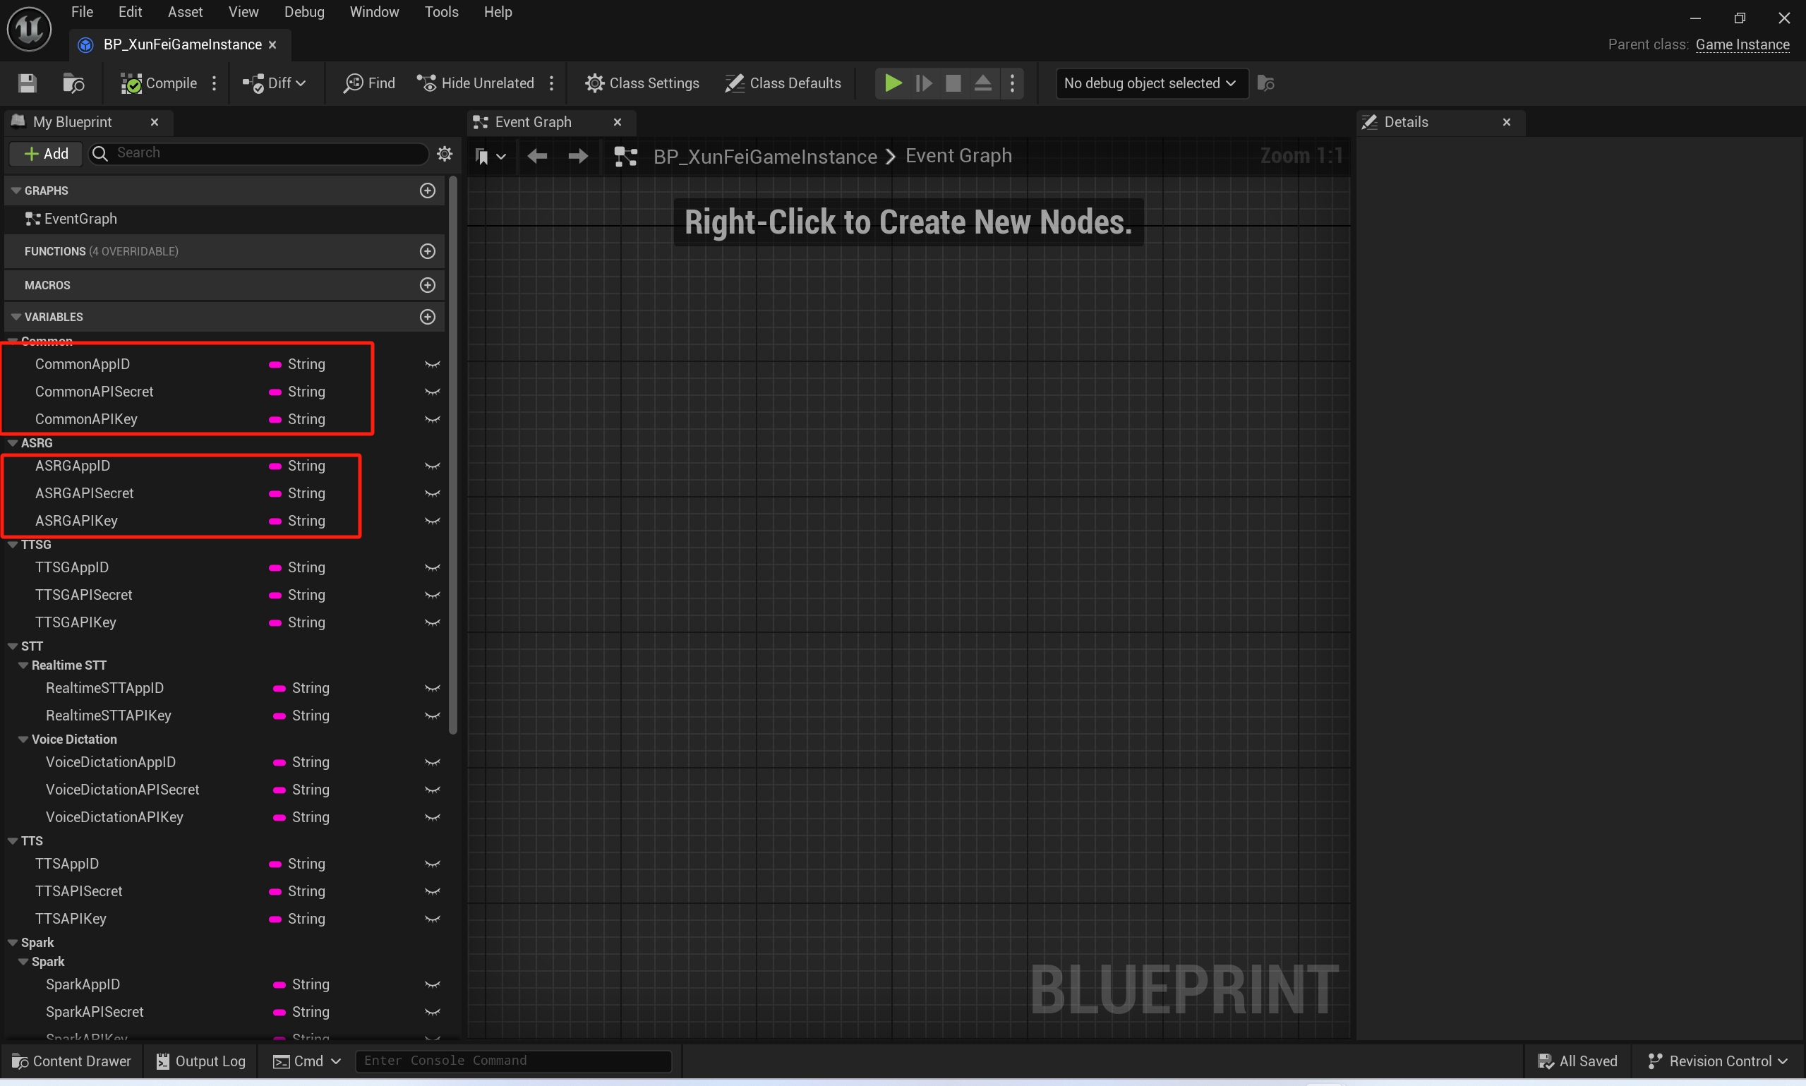Collapse the Voice Dictation subcategory
Viewport: 1806px width, 1086px height.
tap(23, 739)
